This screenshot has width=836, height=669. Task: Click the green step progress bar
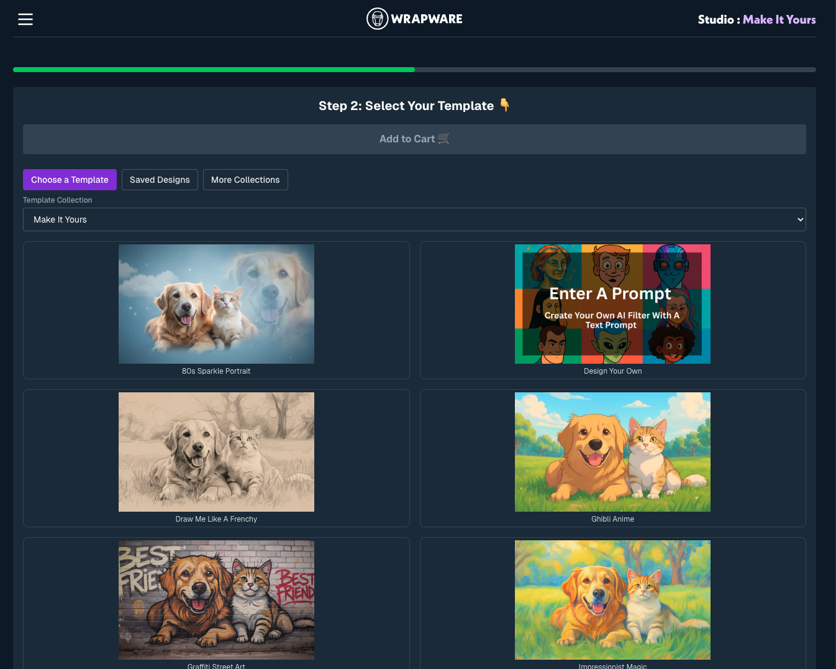coord(214,70)
